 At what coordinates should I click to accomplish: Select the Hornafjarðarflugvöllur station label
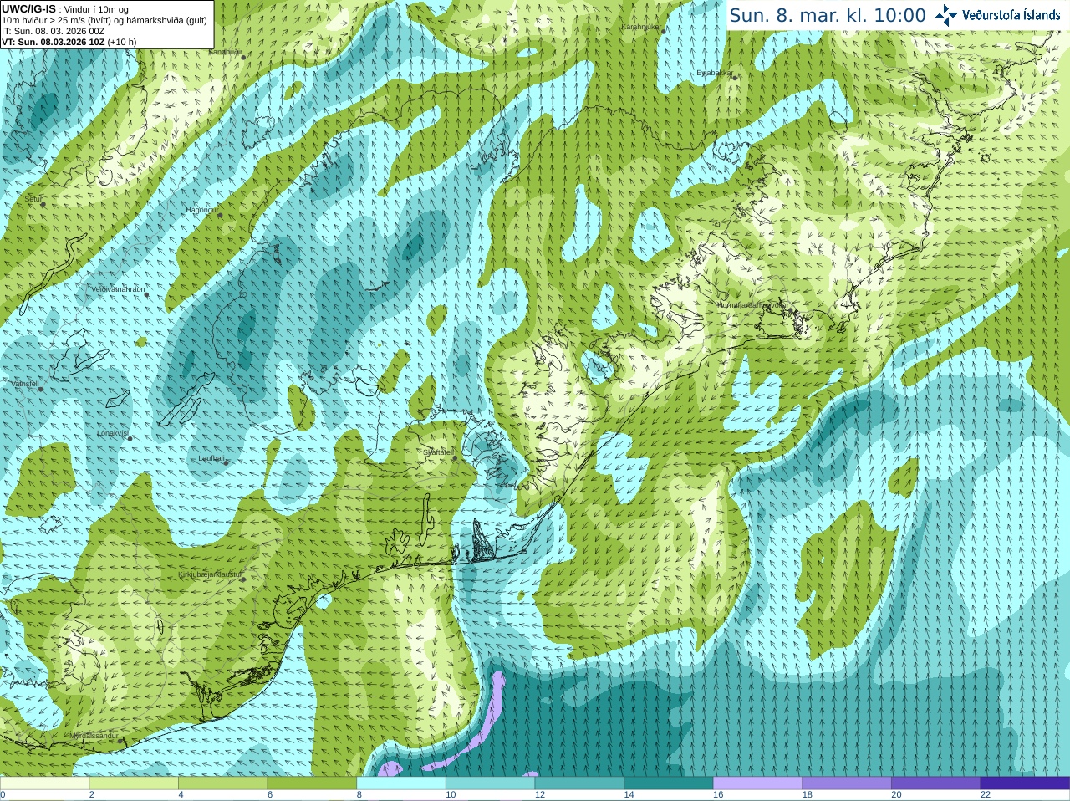coord(753,305)
